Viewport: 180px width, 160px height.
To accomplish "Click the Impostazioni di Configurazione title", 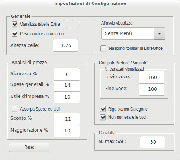I will click(x=90, y=3).
